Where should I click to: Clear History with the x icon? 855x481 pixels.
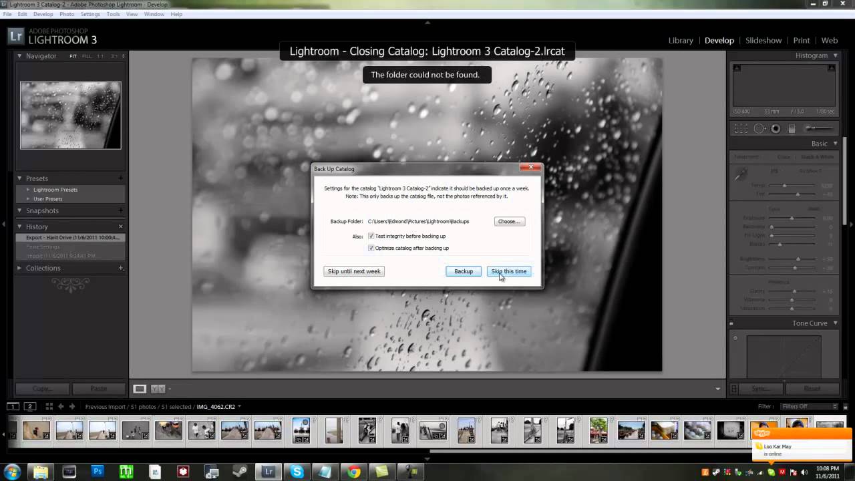[120, 226]
